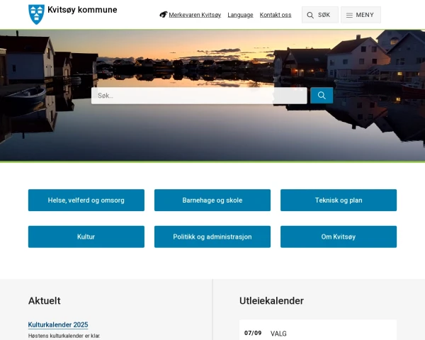The image size is (425, 340).
Task: Click the Kvitsøy kommune coat of arms logo
Action: (36, 14)
